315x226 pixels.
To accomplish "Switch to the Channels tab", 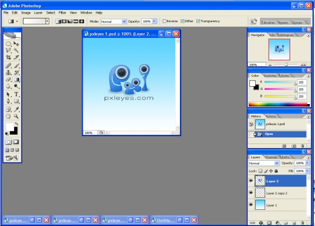I will pyautogui.click(x=271, y=157).
